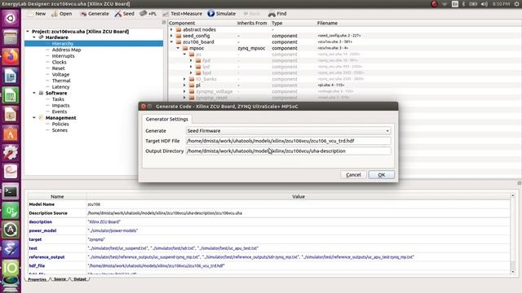The height and width of the screenshot is (293, 522).
Task: Select Tasks under Software
Action: coord(58,99)
